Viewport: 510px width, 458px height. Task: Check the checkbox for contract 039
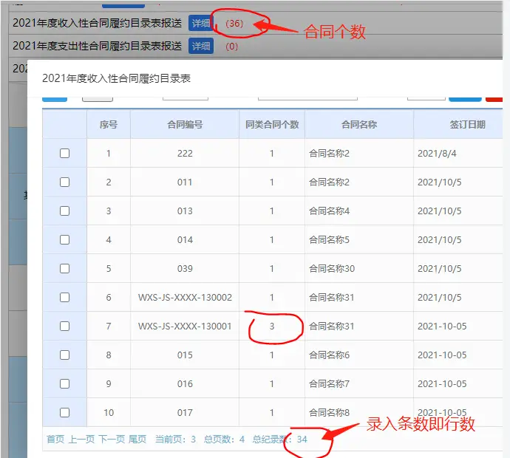(65, 268)
